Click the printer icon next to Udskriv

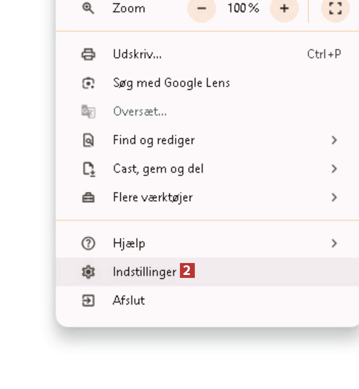(x=88, y=54)
